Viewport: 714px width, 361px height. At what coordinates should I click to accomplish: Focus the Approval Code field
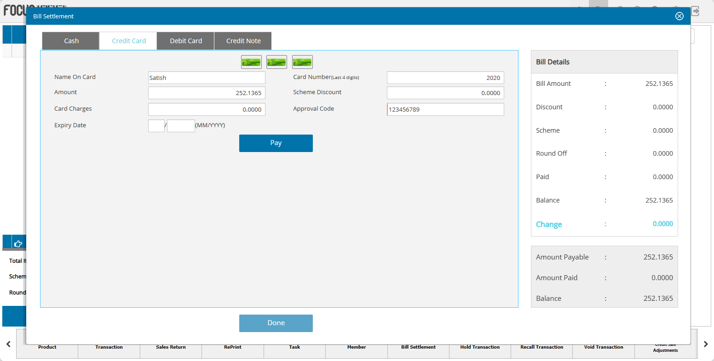coord(445,109)
